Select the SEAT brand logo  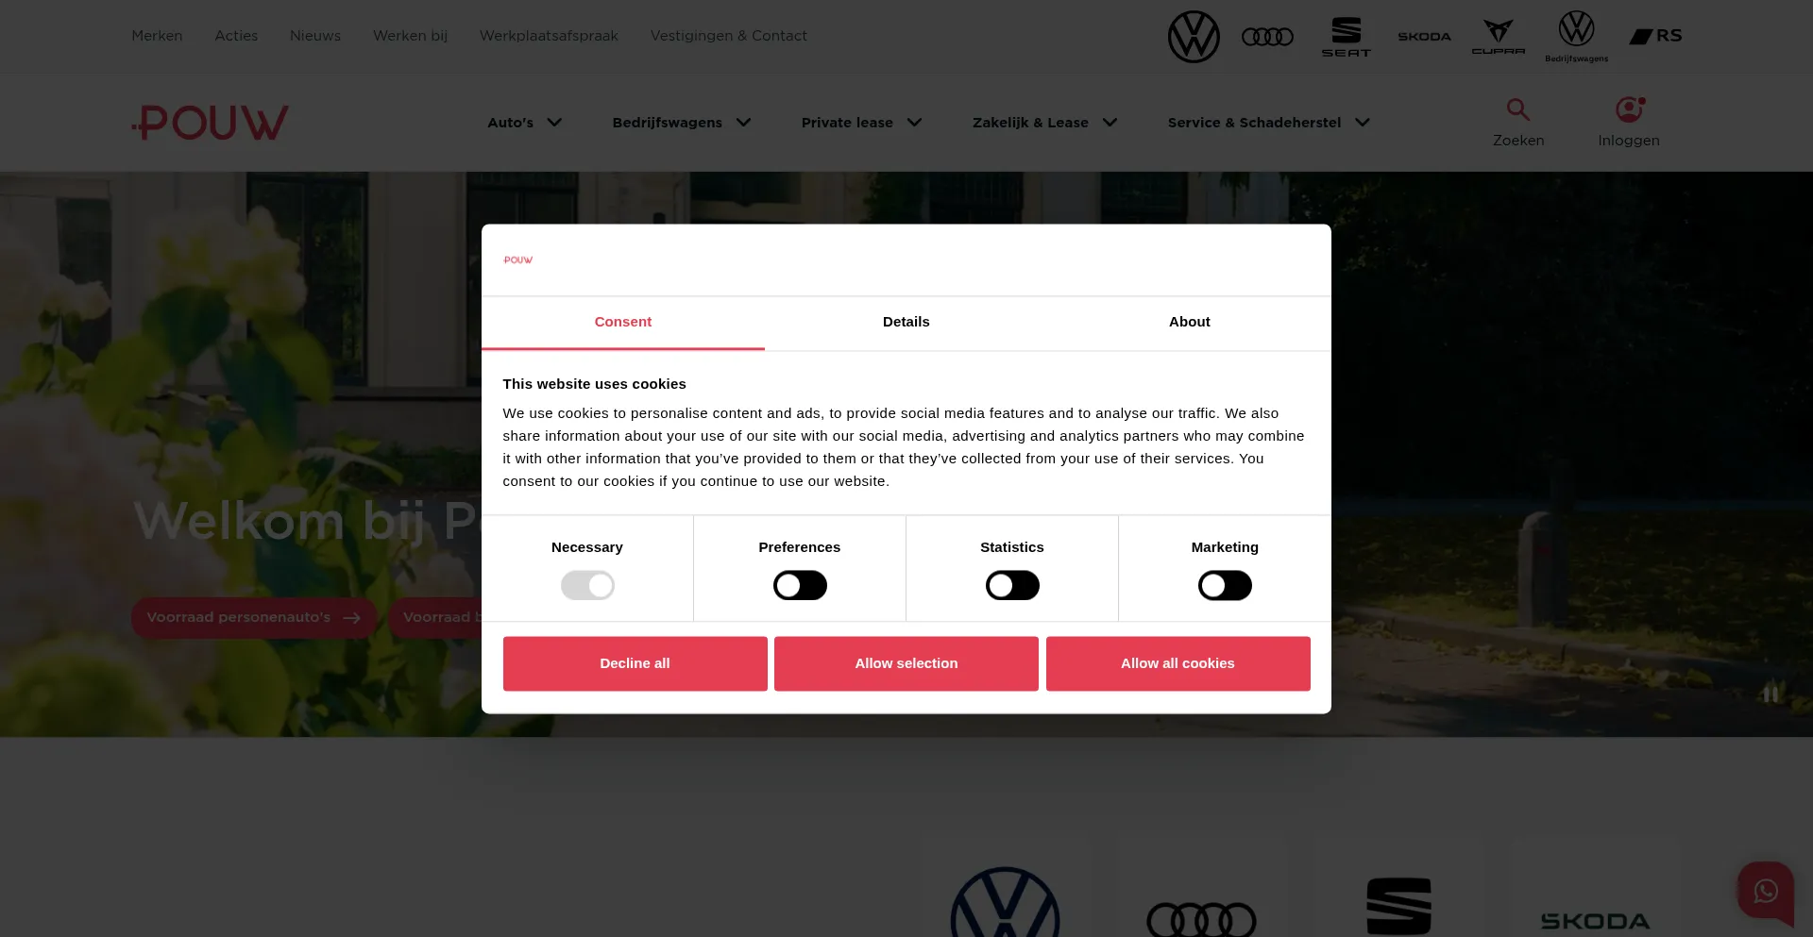1346,37
